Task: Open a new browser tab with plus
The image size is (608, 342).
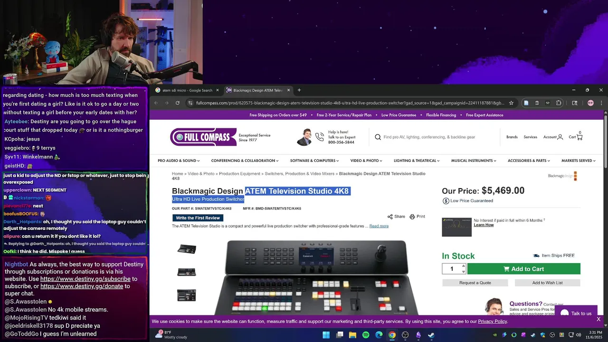Action: [x=299, y=90]
